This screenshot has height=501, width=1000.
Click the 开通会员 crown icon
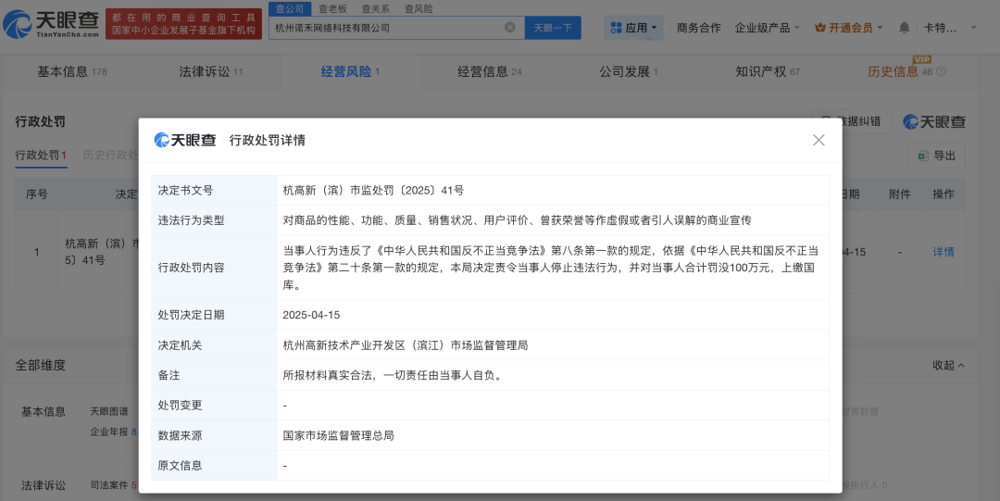(x=819, y=28)
